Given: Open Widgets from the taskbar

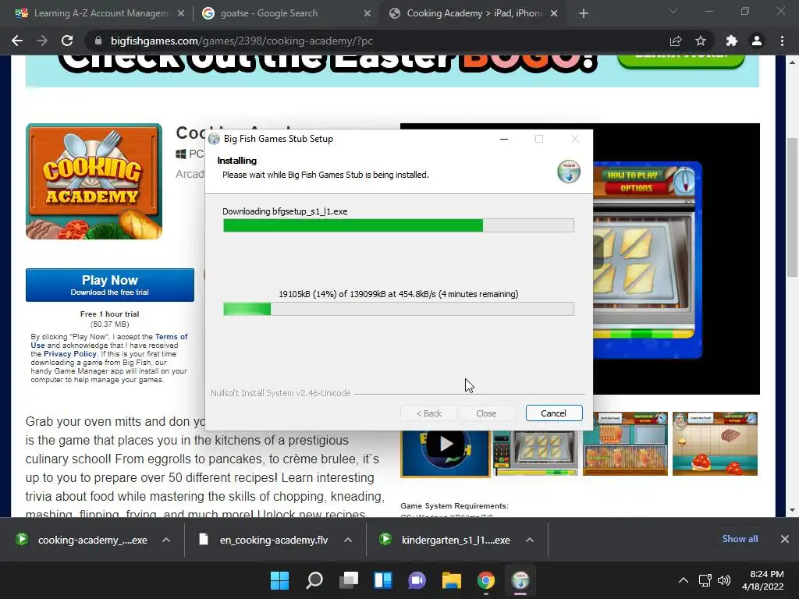Looking at the screenshot, I should [382, 580].
